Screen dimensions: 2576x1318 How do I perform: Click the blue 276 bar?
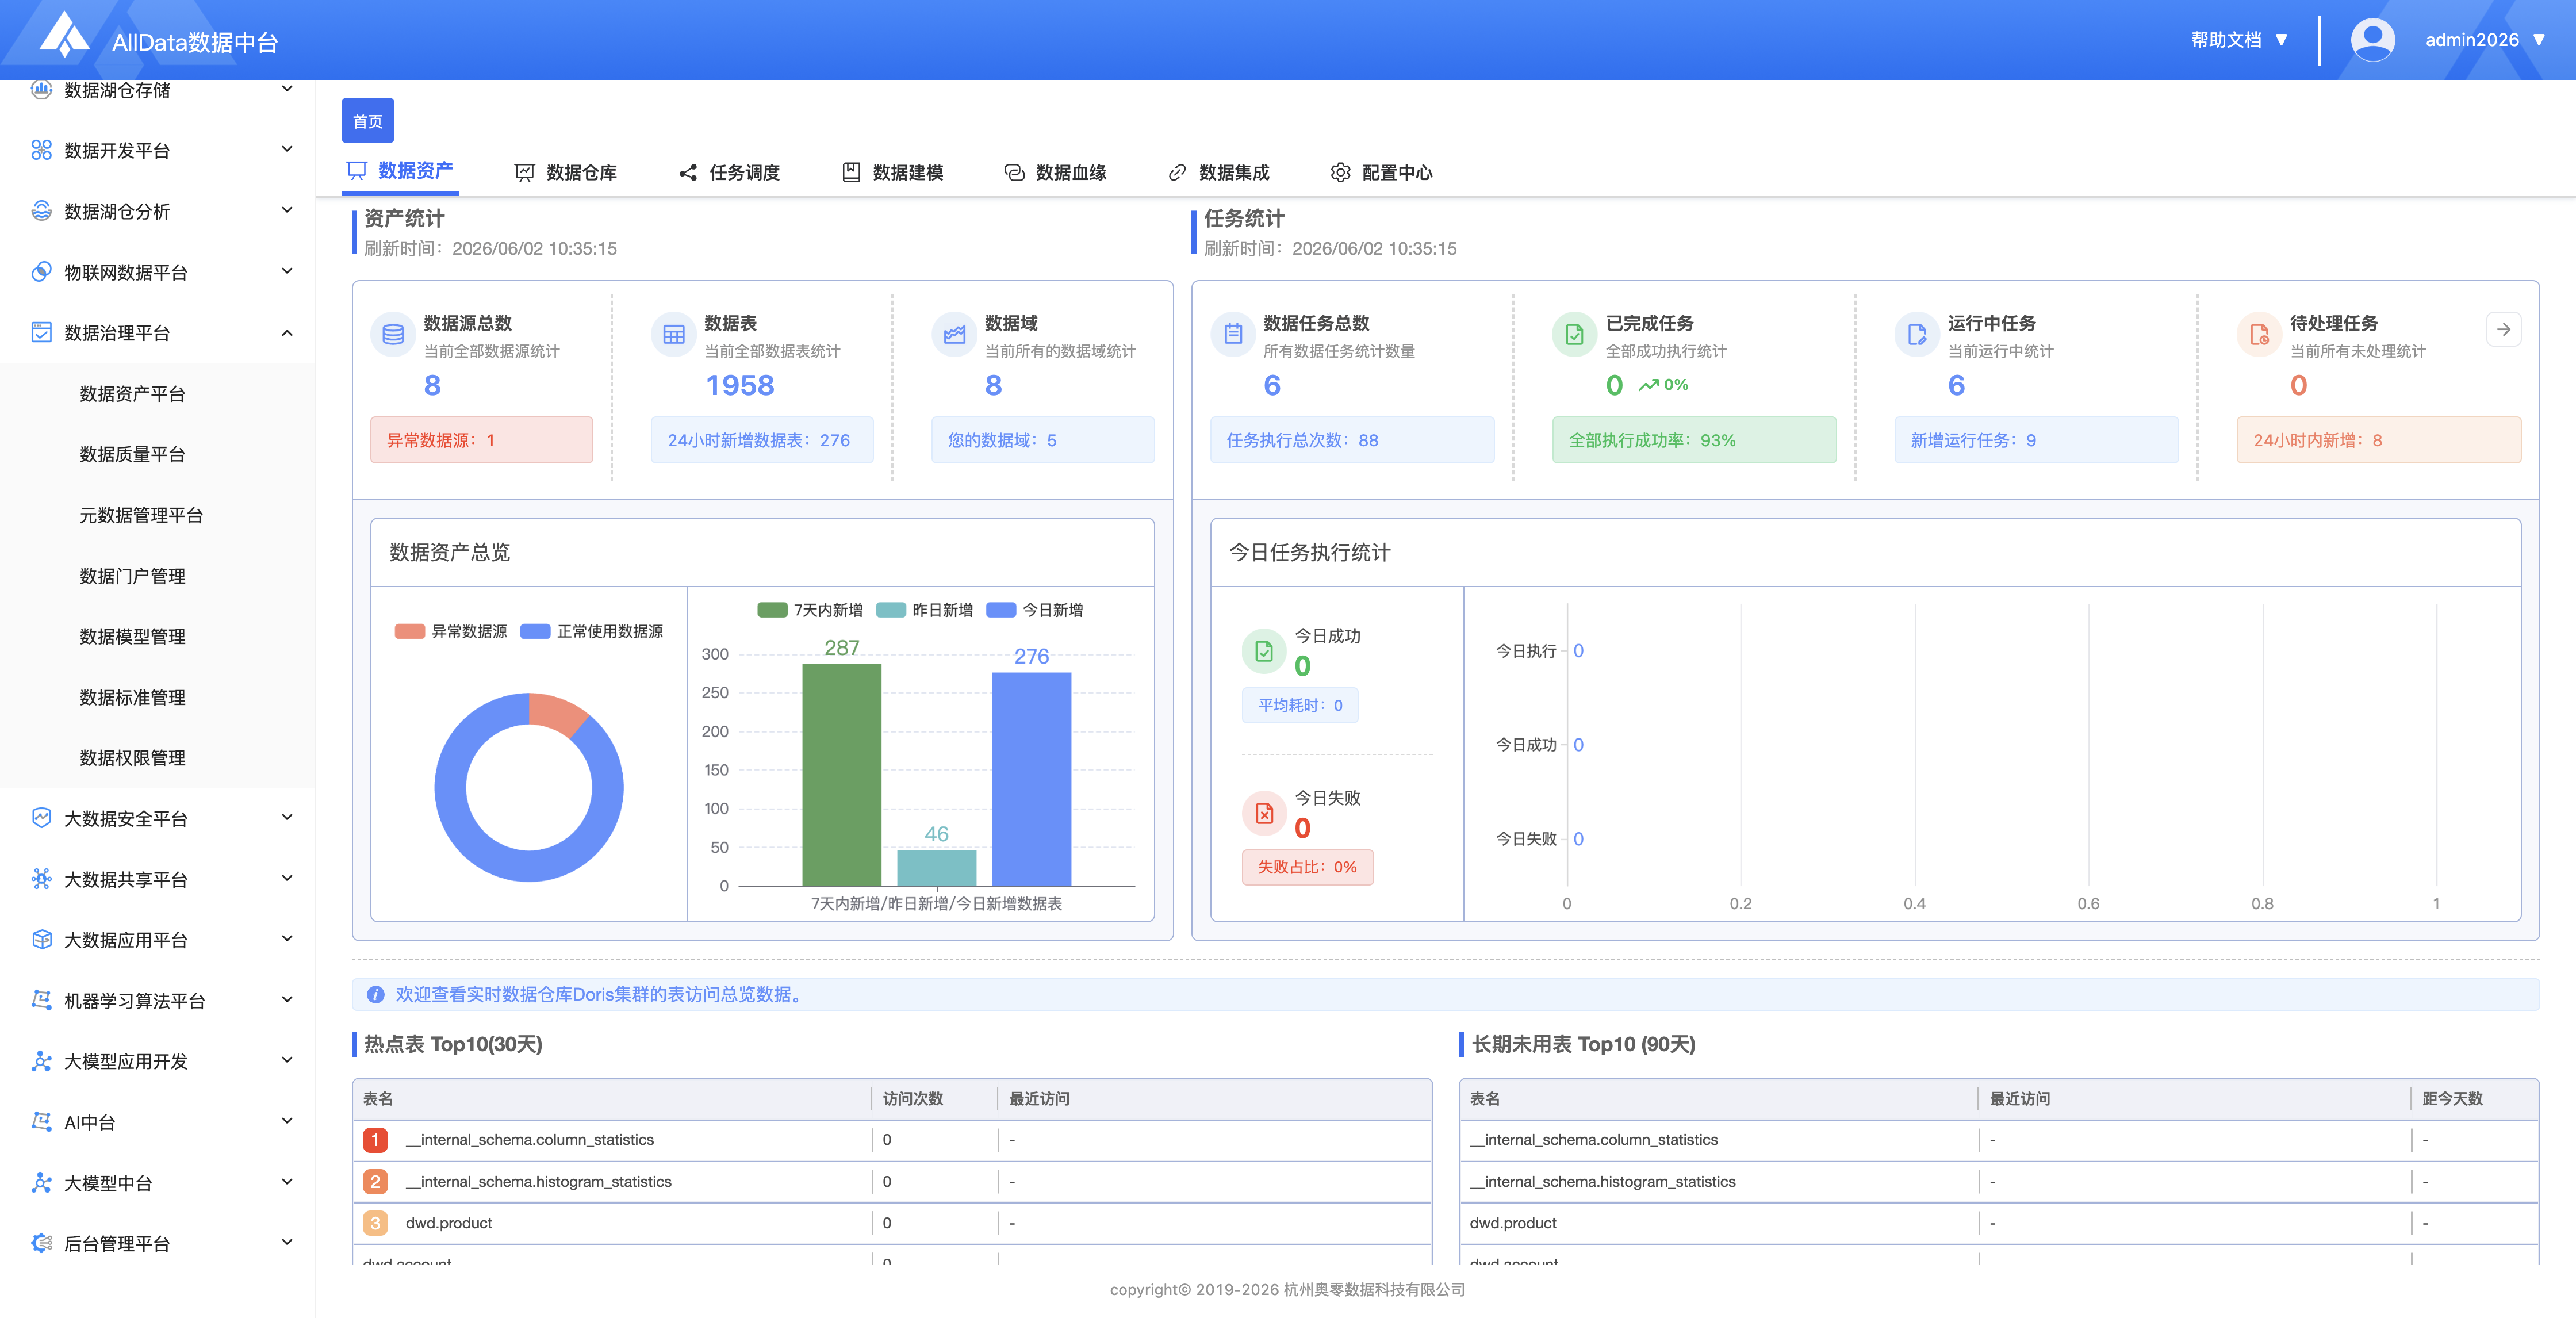1031,779
